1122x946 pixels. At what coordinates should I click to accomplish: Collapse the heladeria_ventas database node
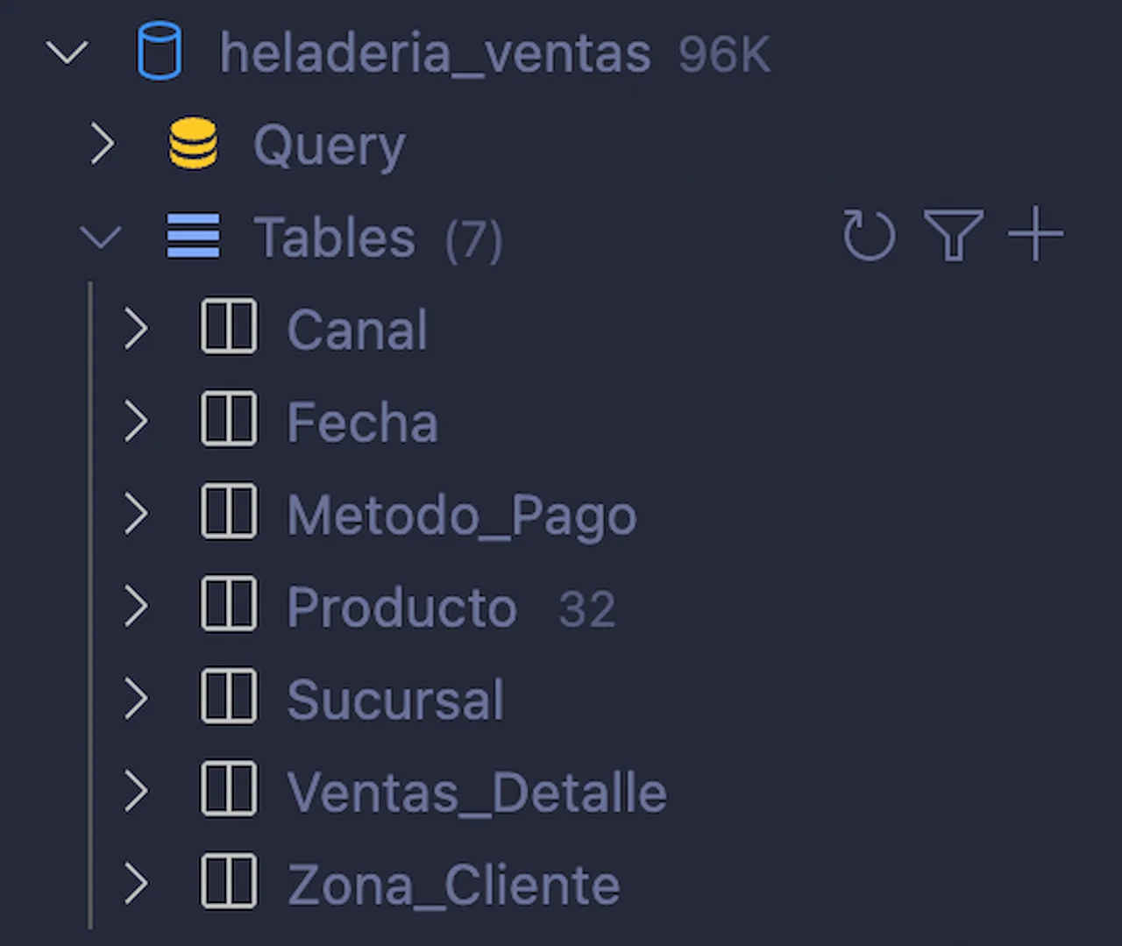coord(67,53)
